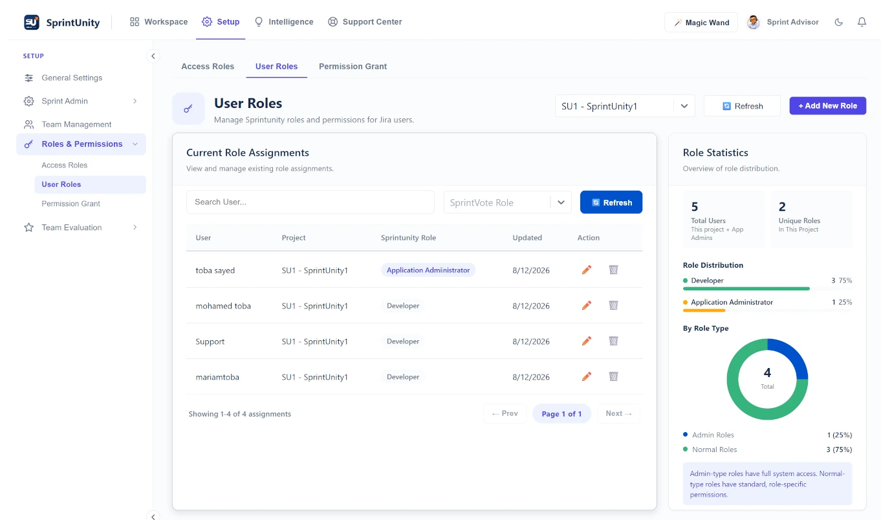
Task: Click the Team Evaluation star icon
Action: [x=29, y=228]
